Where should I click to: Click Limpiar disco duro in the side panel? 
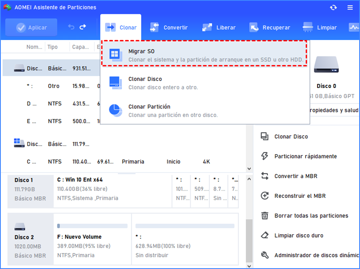click(x=299, y=235)
